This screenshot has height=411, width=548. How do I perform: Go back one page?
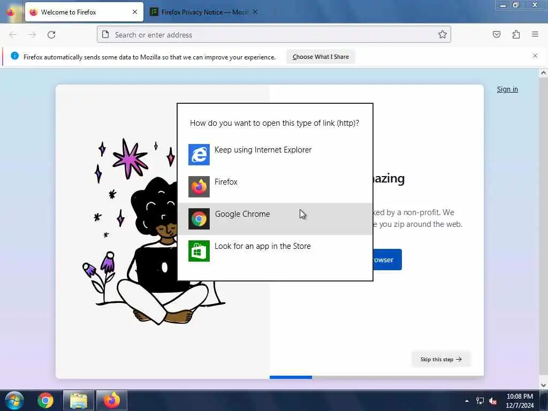(x=13, y=35)
